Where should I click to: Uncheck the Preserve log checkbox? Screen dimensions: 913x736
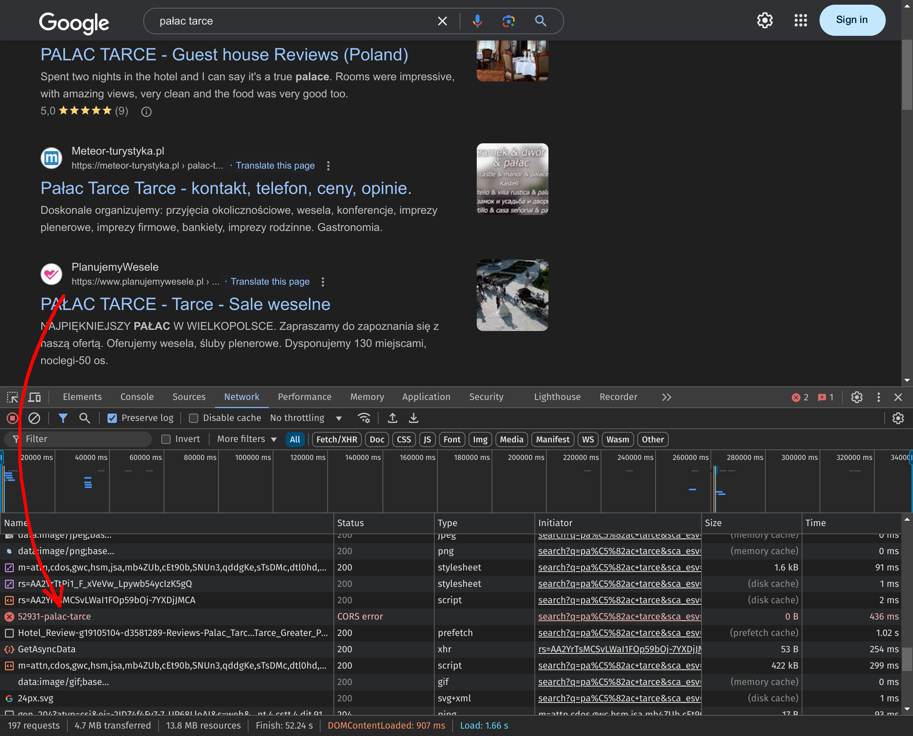coord(112,418)
